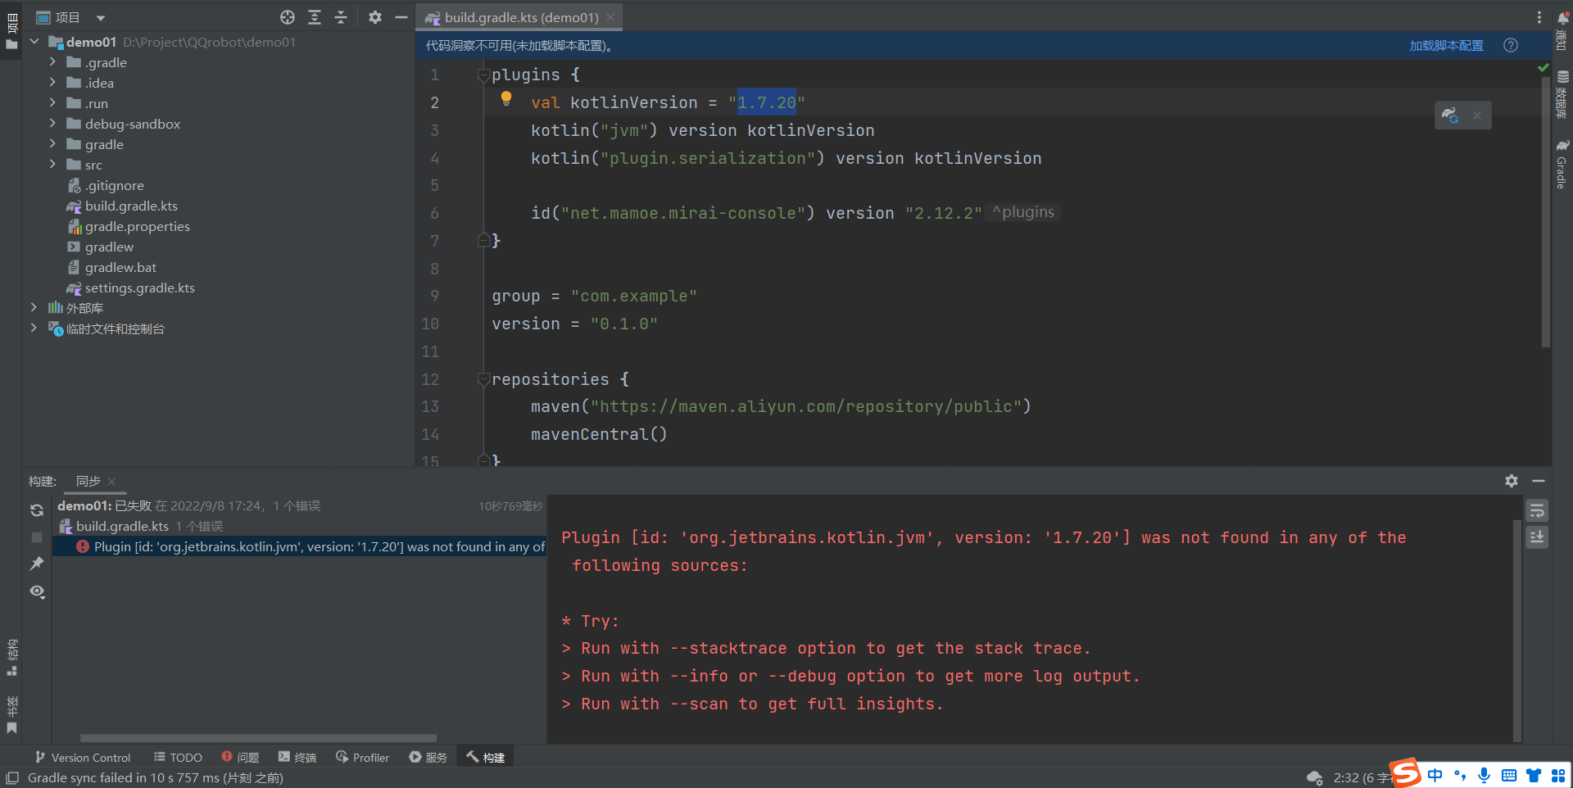Expand the 外部库 node
This screenshot has height=788, width=1573.
click(34, 307)
